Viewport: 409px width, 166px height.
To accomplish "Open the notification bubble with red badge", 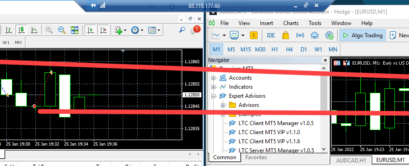I will pyautogui.click(x=195, y=30).
